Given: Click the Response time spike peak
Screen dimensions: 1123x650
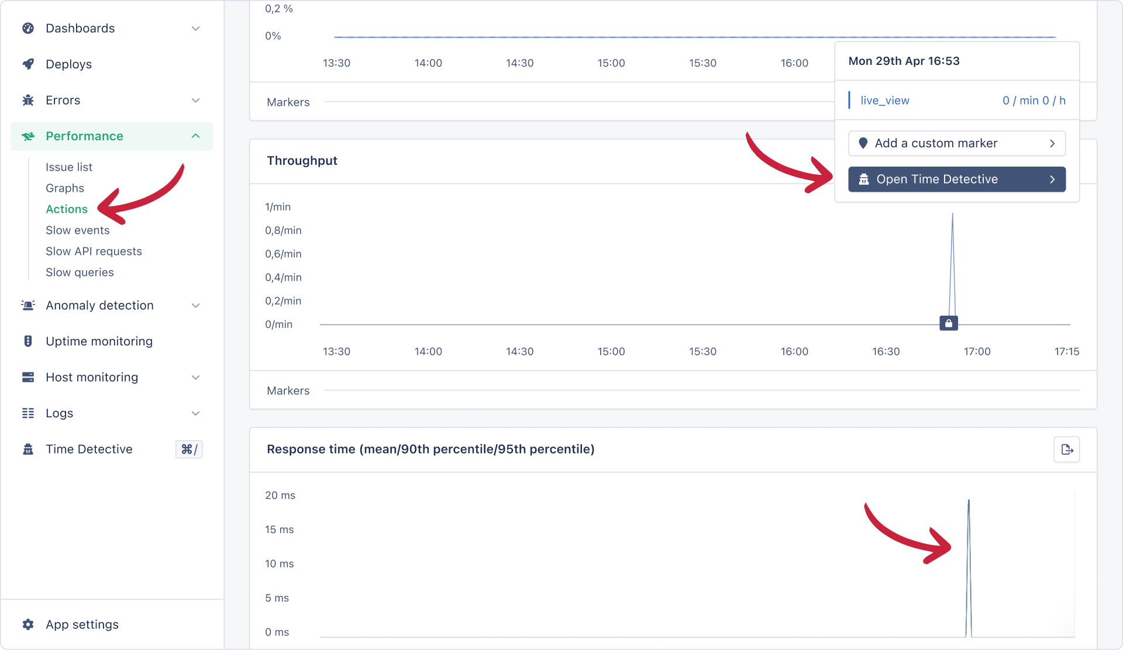Looking at the screenshot, I should coord(969,502).
